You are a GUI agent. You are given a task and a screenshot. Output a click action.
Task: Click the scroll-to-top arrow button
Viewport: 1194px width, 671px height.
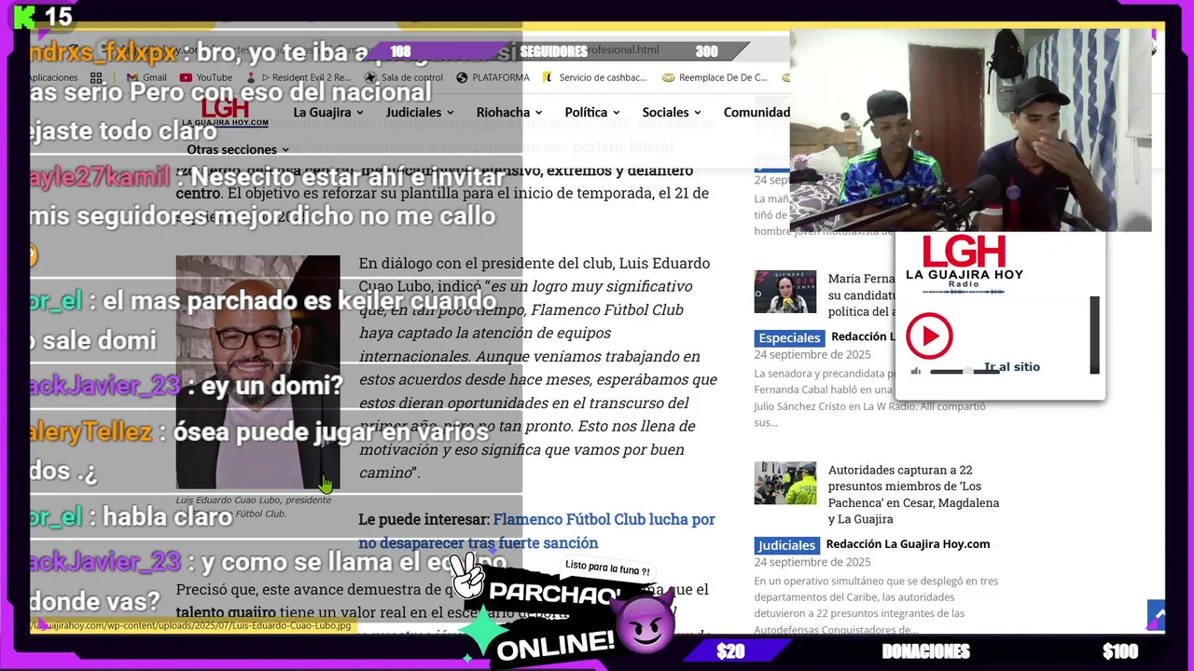pos(1157,615)
